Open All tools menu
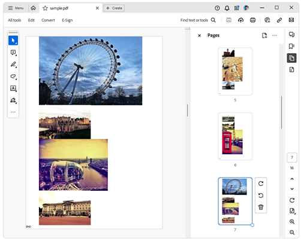 click(14, 20)
